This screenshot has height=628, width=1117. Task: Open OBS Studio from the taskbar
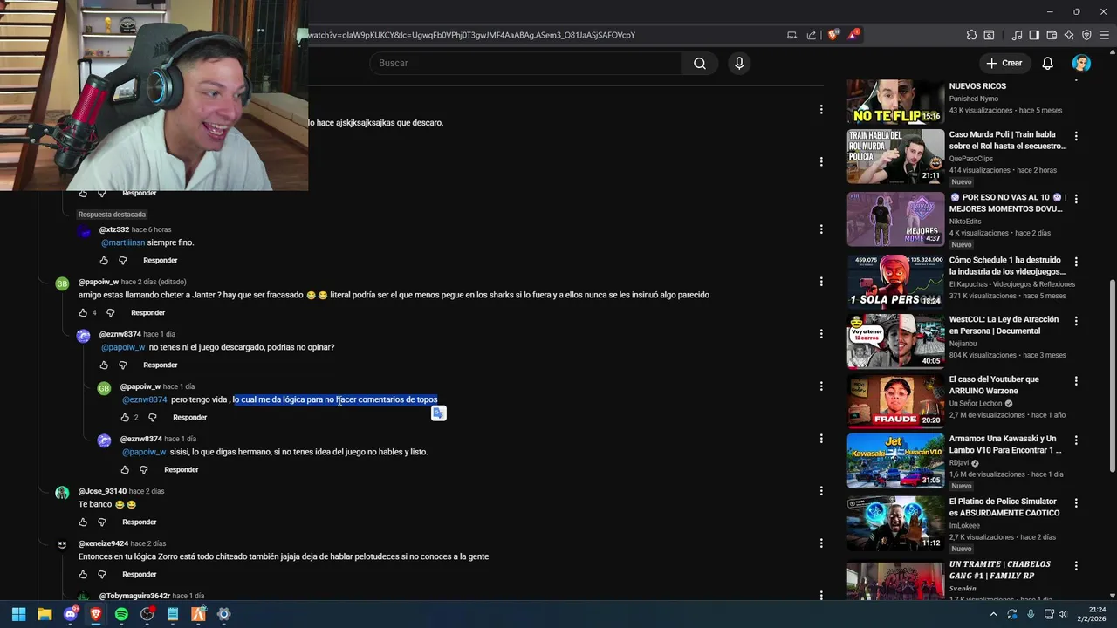pyautogui.click(x=147, y=614)
